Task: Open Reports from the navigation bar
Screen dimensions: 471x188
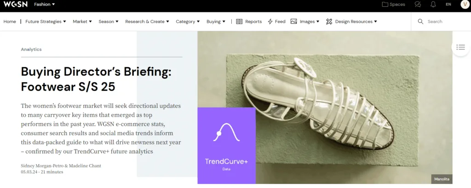Action: (249, 22)
